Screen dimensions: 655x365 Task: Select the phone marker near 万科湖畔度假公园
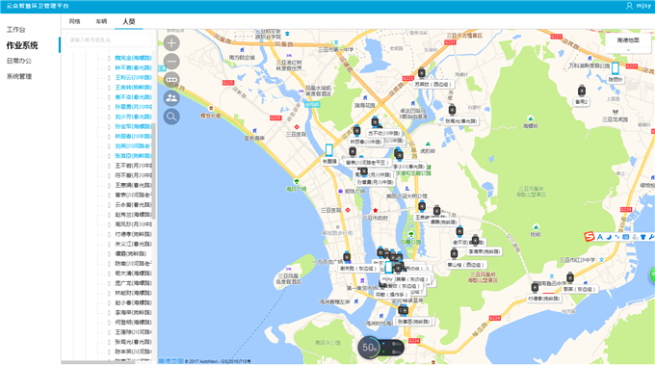pos(616,68)
